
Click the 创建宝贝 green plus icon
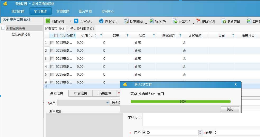tap(48, 21)
